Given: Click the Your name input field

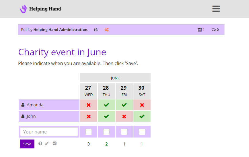Looking at the screenshot, I should click(x=49, y=132).
